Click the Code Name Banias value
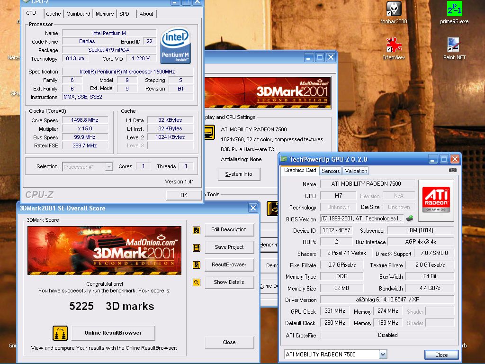Image resolution: width=485 pixels, height=364 pixels. 87,41
